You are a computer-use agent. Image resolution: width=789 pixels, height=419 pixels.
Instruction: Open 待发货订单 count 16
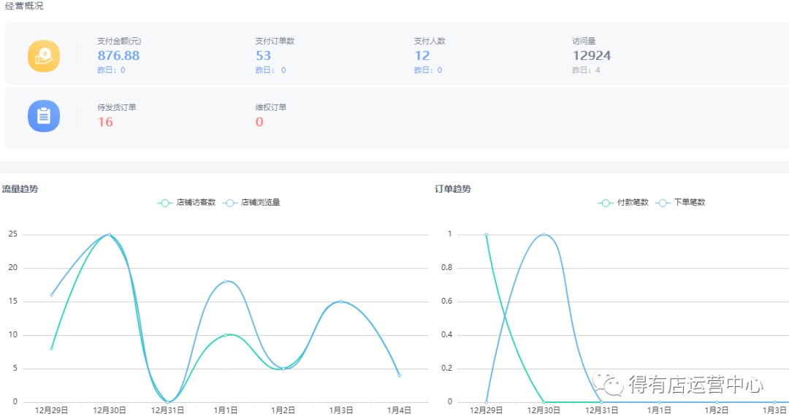[x=105, y=122]
